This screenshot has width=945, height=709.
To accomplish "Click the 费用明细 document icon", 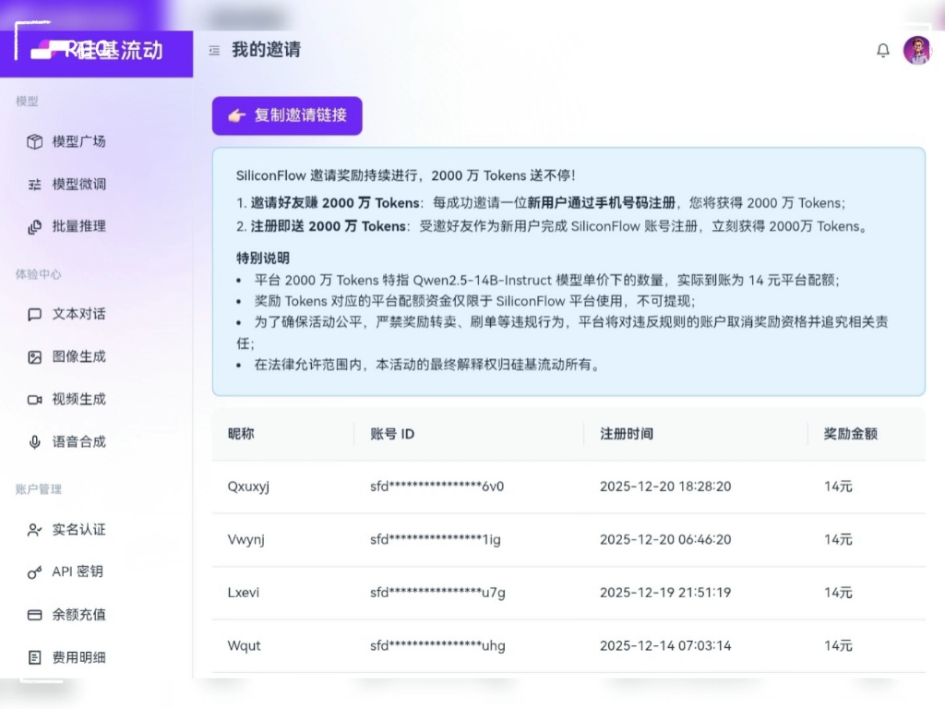I will pos(35,657).
